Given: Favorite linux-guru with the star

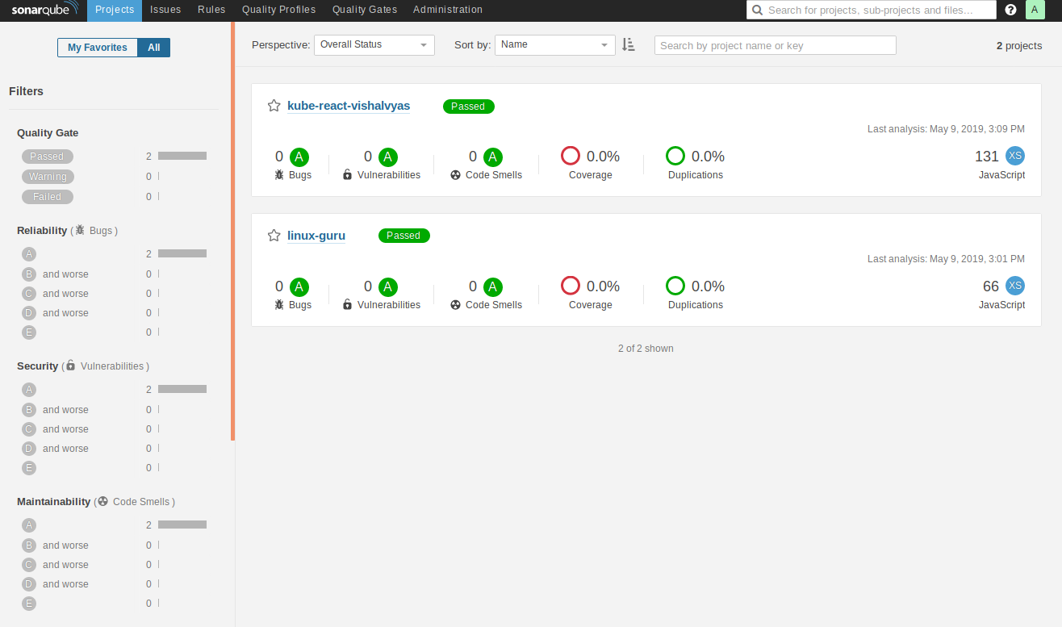Looking at the screenshot, I should tap(274, 236).
